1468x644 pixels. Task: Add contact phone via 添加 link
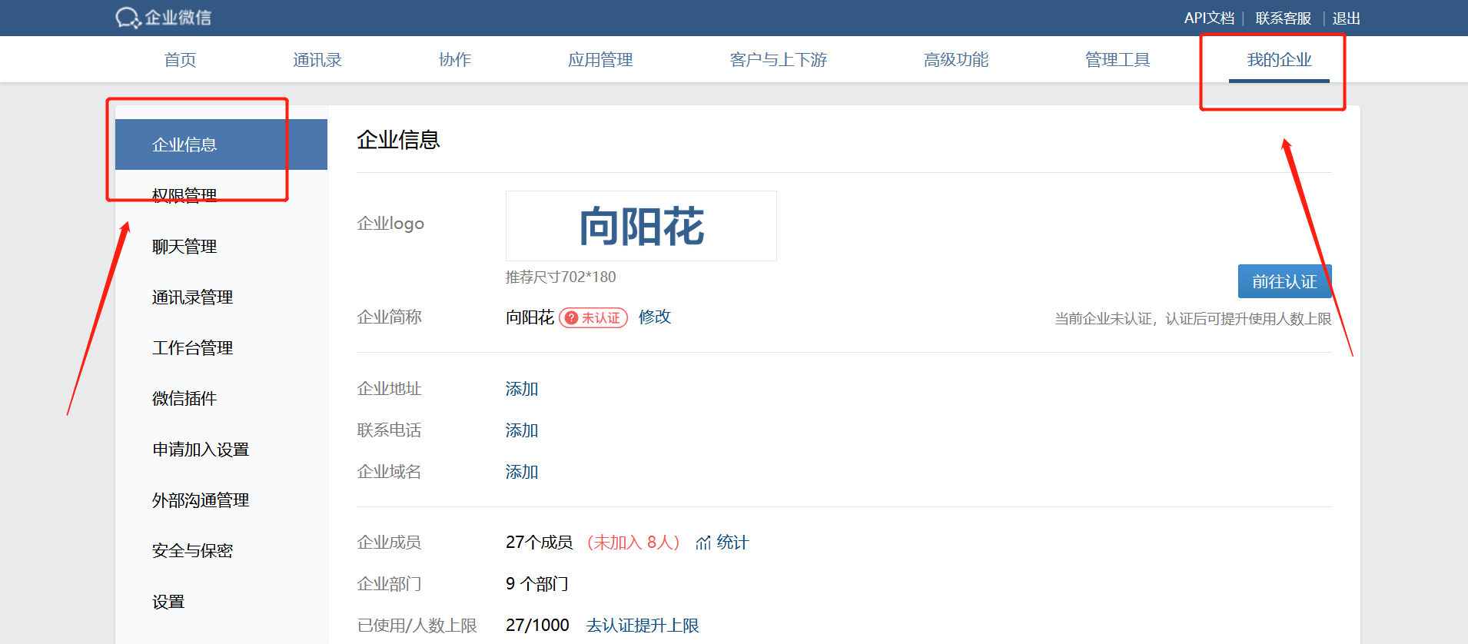point(521,430)
